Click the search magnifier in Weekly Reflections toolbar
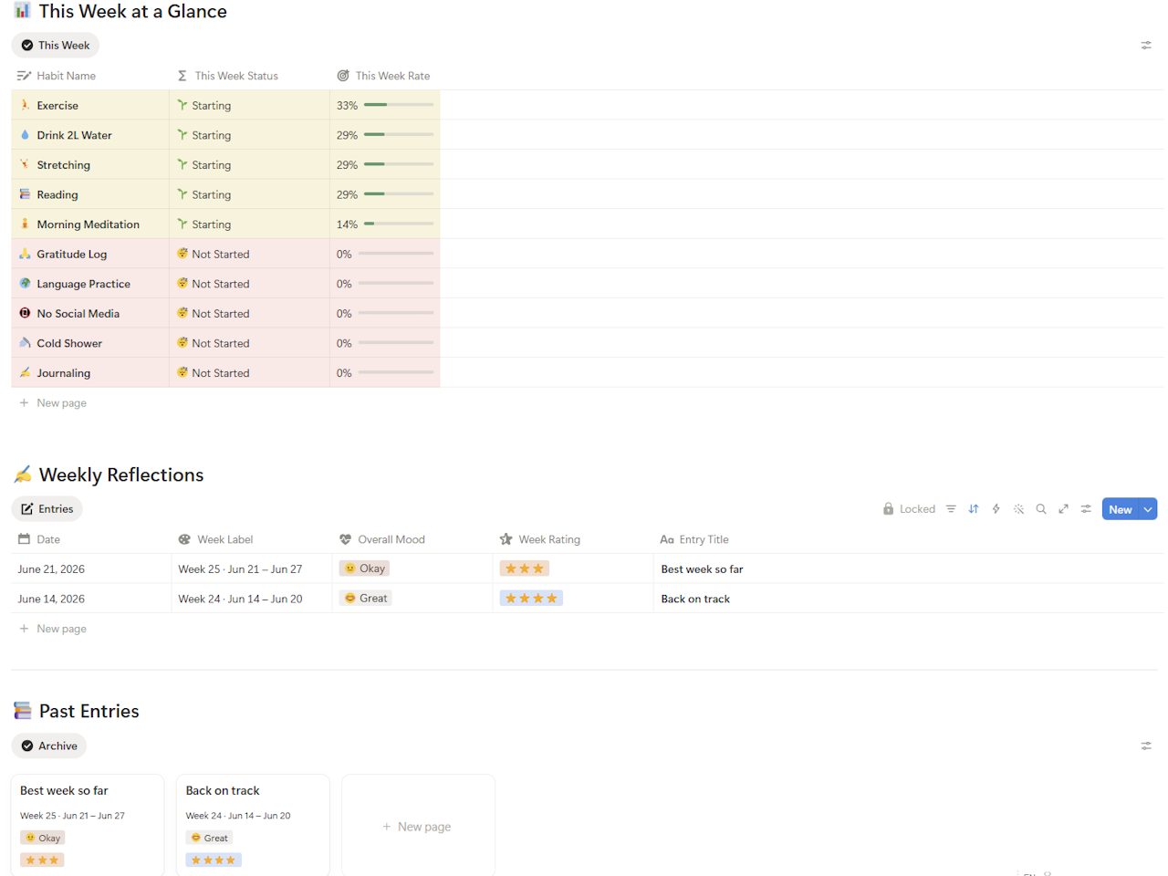This screenshot has width=1168, height=876. [1041, 509]
